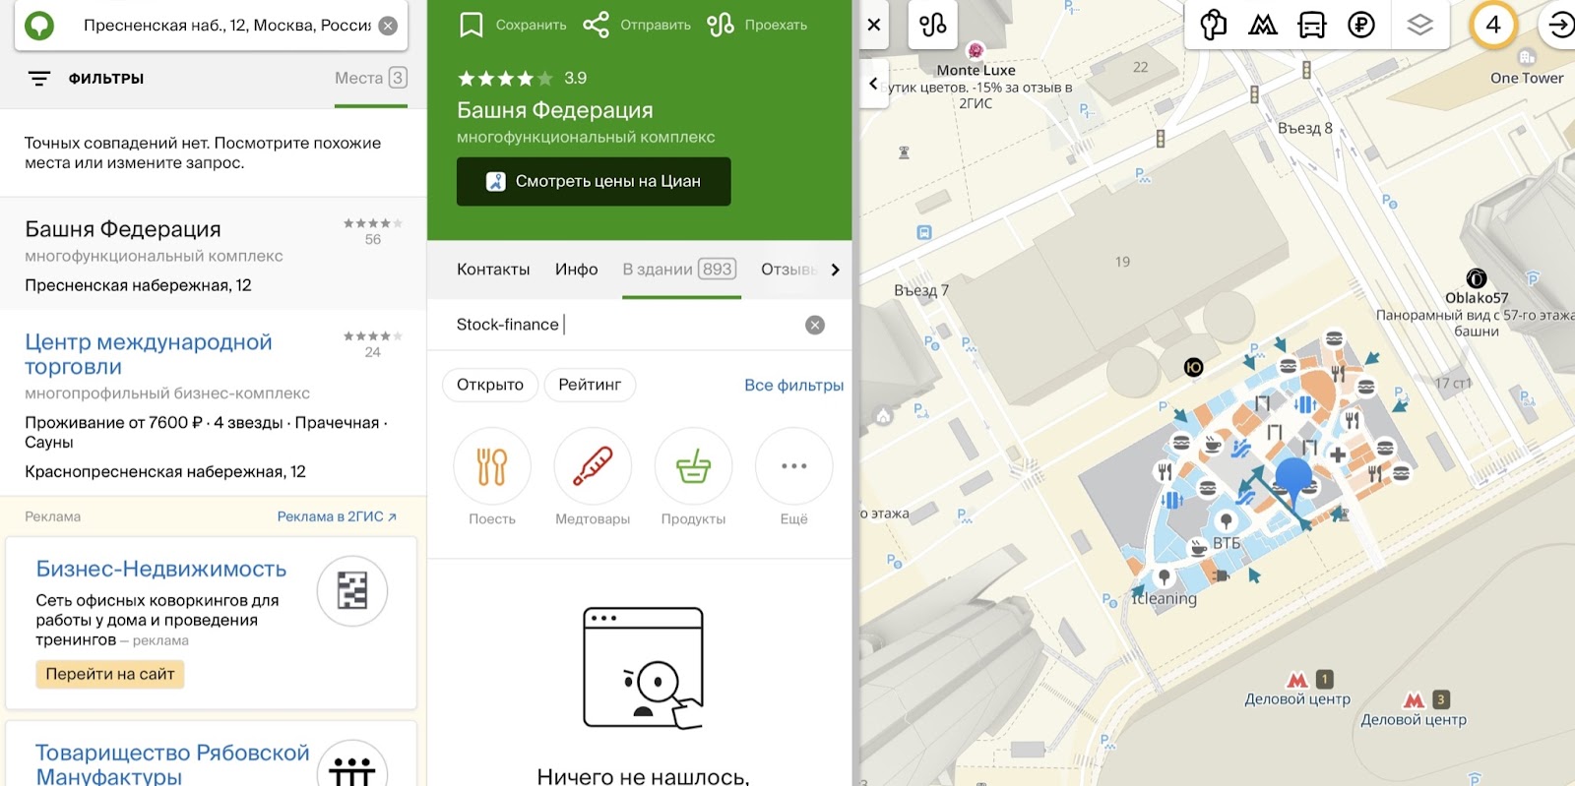Open the Отзывы tab
The height and width of the screenshot is (786, 1575).
[788, 270]
